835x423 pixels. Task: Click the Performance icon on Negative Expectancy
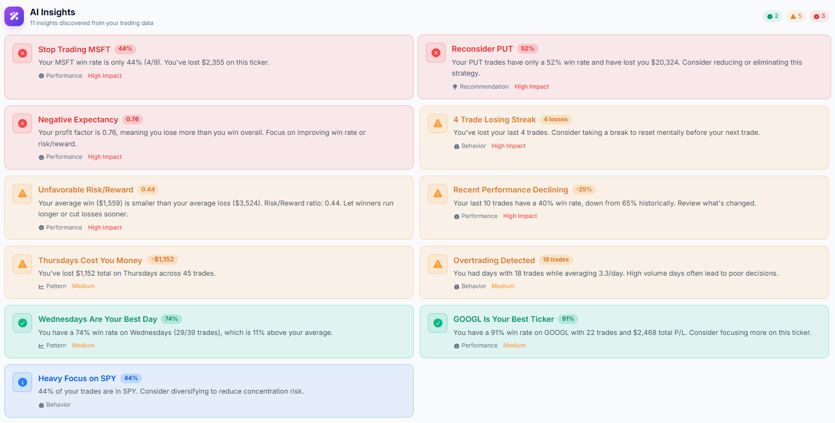coord(40,157)
